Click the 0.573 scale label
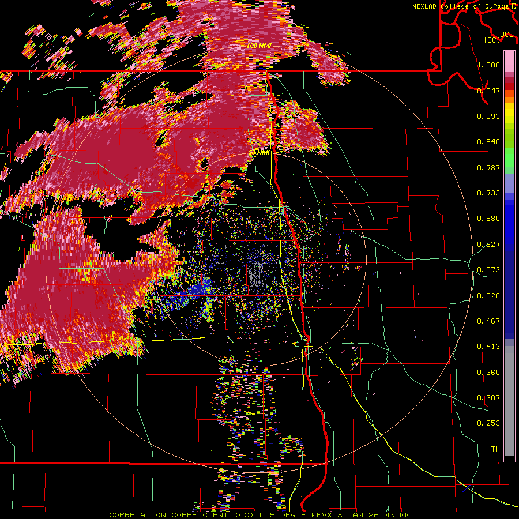Viewport: 519px width, 519px height. [x=488, y=270]
